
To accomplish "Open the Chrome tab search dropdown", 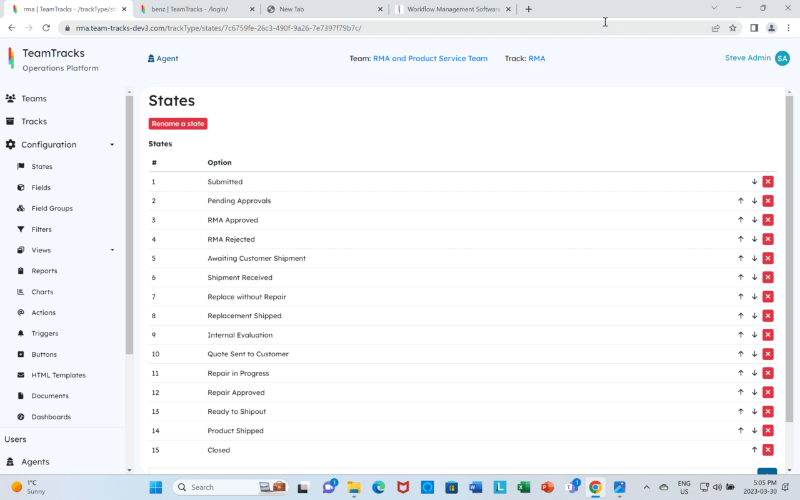I will (714, 9).
